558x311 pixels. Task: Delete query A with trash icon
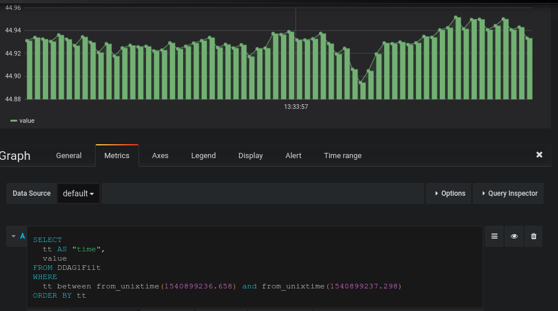(534, 236)
